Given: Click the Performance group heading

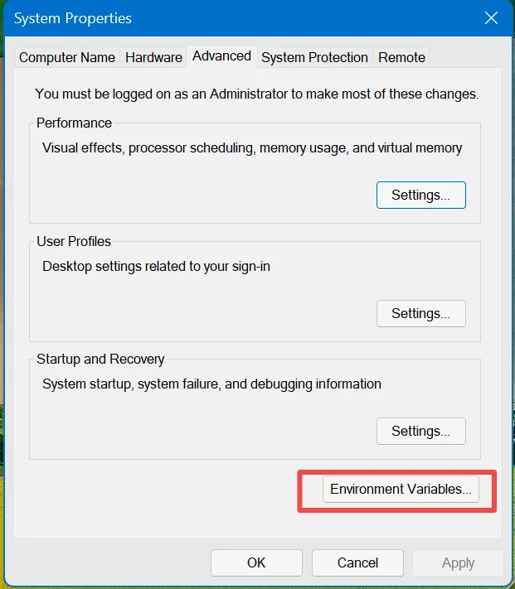Looking at the screenshot, I should pyautogui.click(x=74, y=123).
